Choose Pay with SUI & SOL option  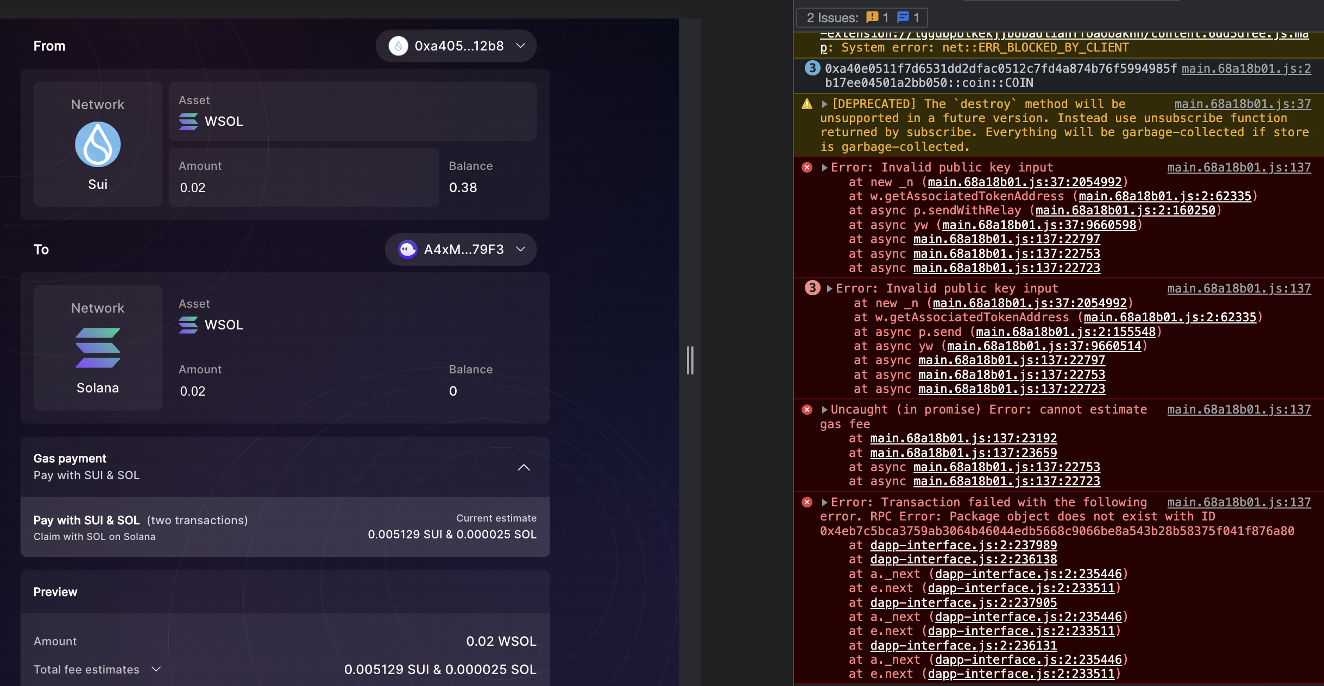[285, 528]
